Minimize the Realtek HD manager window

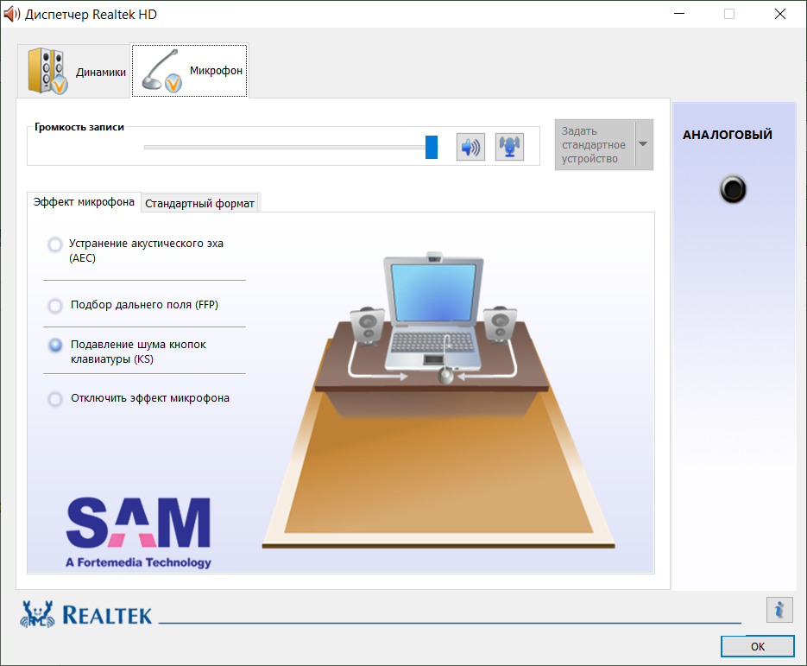coord(679,14)
